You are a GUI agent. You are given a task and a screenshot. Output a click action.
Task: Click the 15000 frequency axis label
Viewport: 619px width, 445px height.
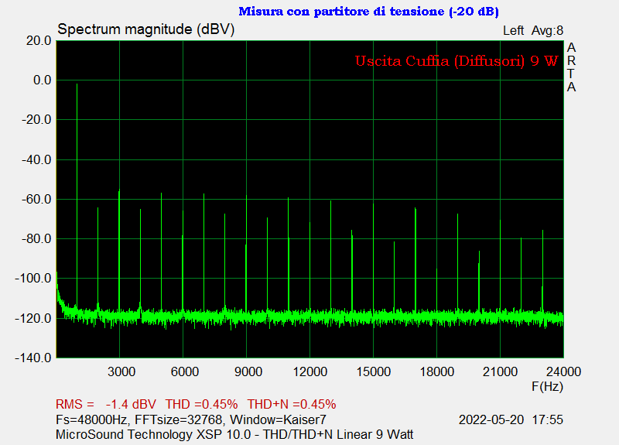pyautogui.click(x=374, y=371)
